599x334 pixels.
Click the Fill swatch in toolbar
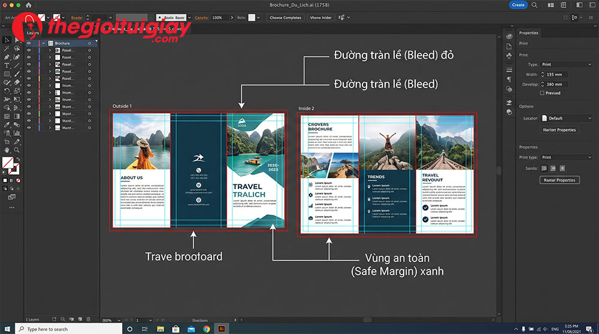click(7, 162)
